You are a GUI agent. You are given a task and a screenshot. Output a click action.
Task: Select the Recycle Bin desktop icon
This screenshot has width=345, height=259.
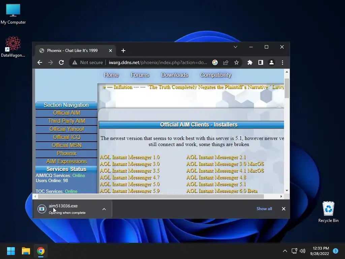pos(328,212)
